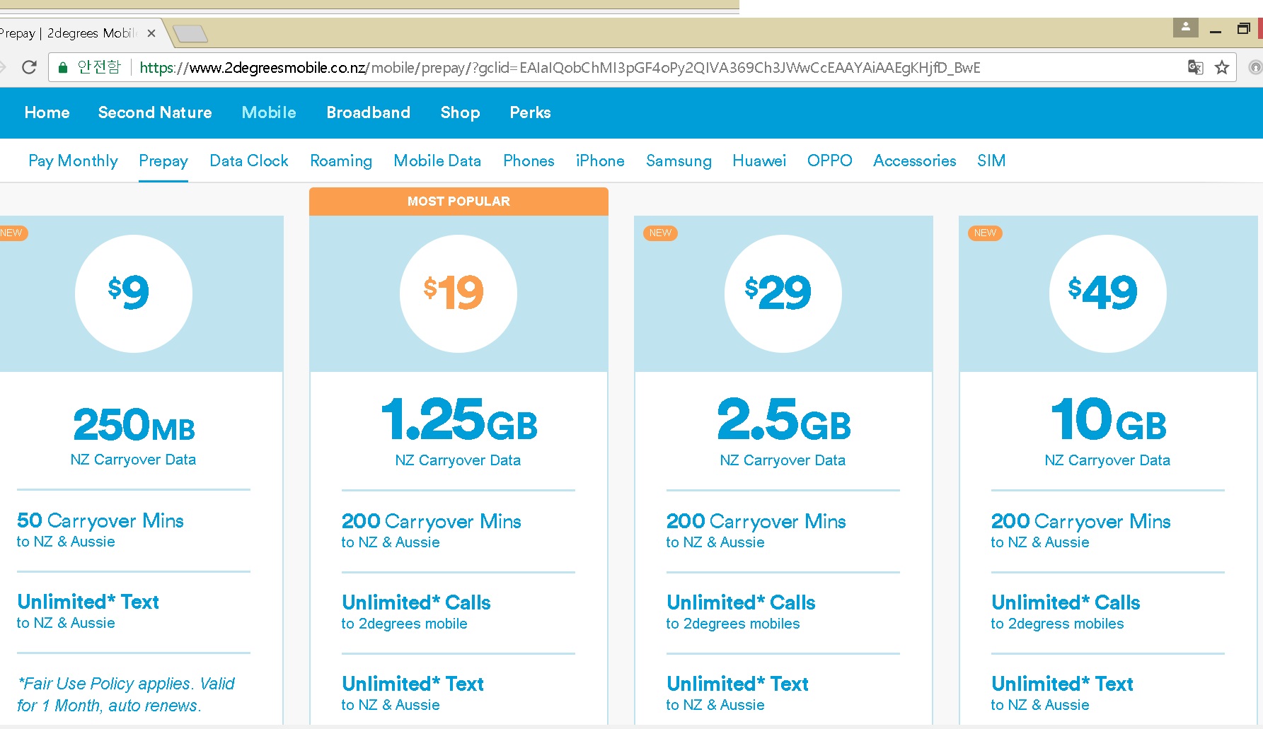Screen dimensions: 1263x729
Task: Open the Broadband menu item
Action: coord(368,113)
